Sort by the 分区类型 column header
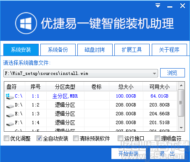 [65, 87]
